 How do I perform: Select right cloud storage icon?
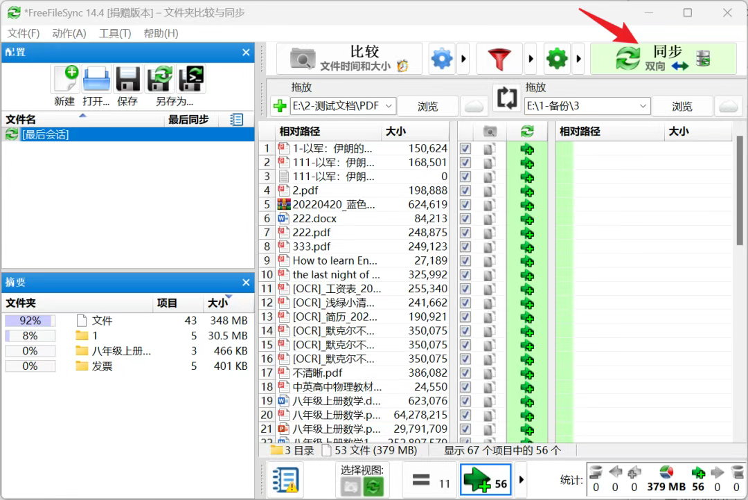coord(728,106)
